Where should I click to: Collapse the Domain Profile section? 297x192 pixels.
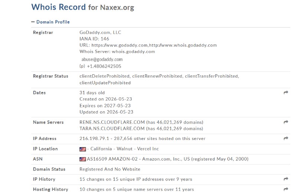[53, 22]
